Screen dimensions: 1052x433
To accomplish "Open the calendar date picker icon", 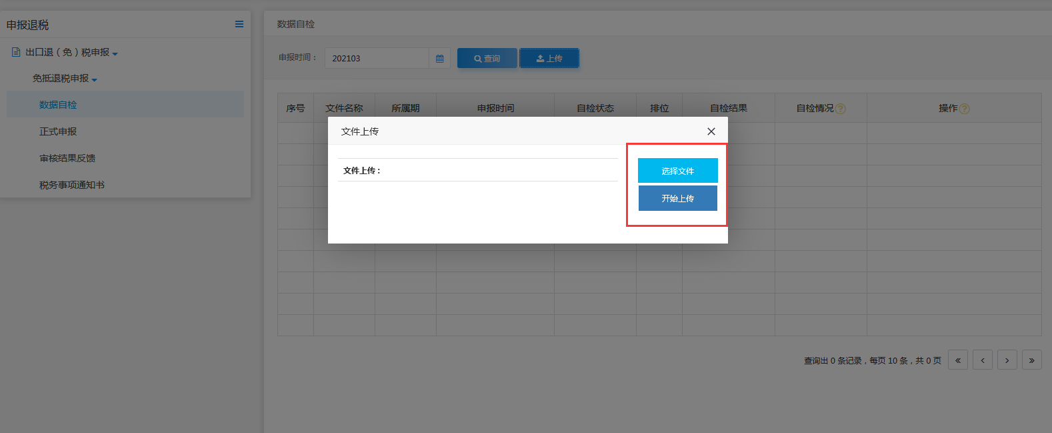I will point(439,59).
